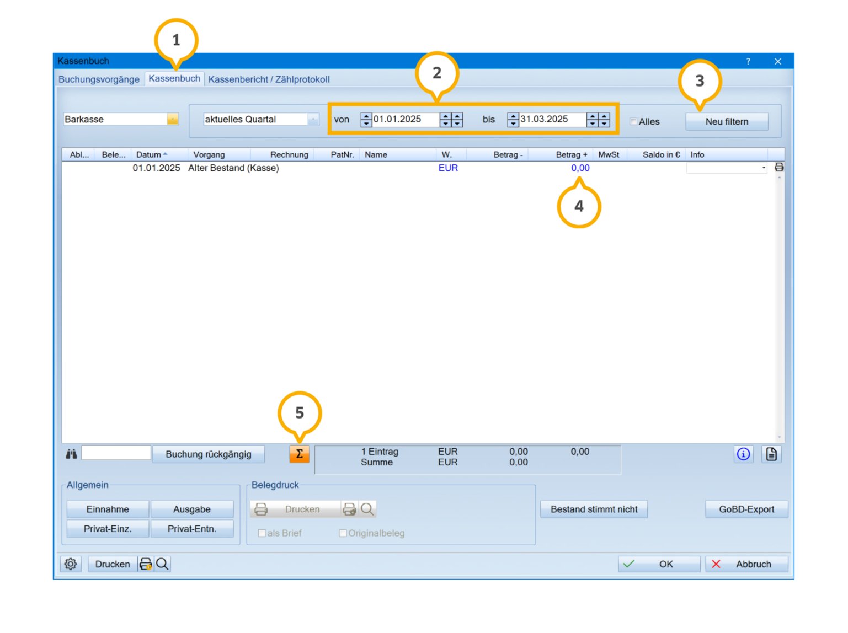Open the Barkasse dropdown

pyautogui.click(x=173, y=119)
